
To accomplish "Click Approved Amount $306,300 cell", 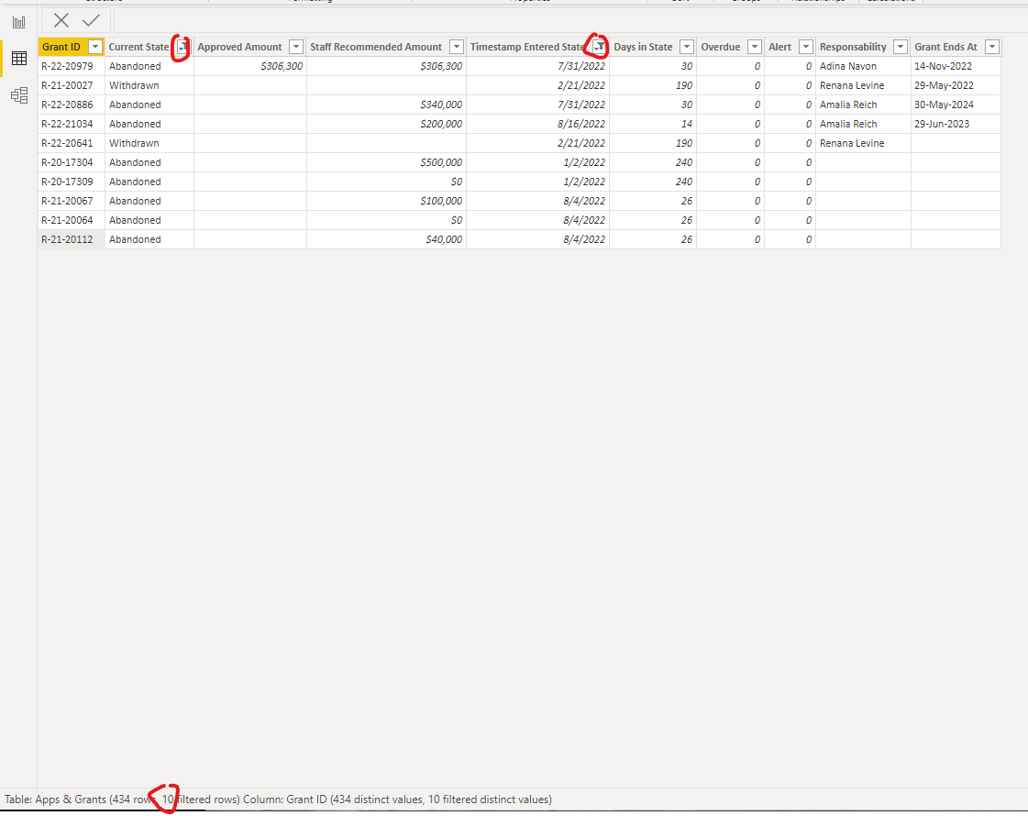I will [250, 66].
